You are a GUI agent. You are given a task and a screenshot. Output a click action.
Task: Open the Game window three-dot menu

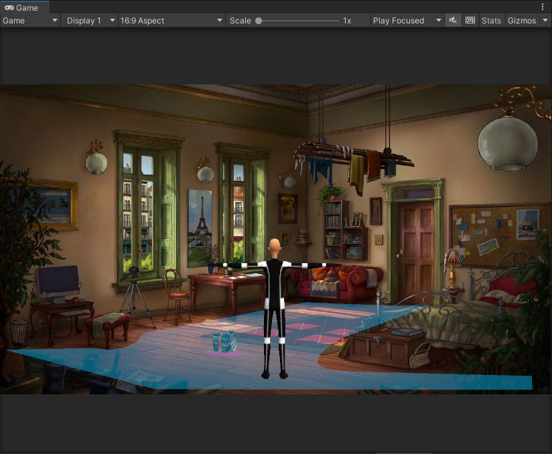[x=543, y=7]
